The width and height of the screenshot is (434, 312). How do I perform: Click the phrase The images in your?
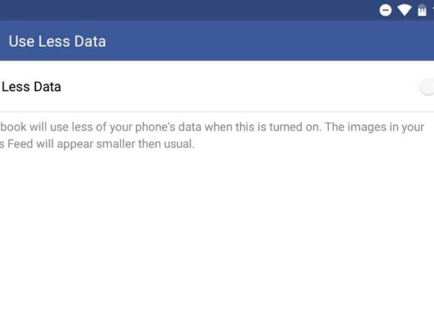(x=375, y=127)
